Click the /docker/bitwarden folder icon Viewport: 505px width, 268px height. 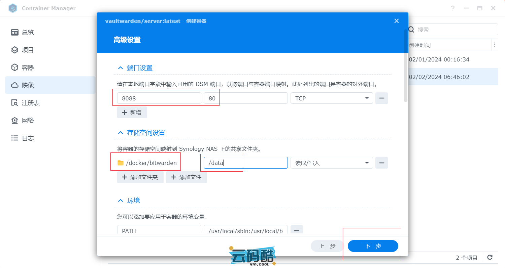click(x=121, y=163)
